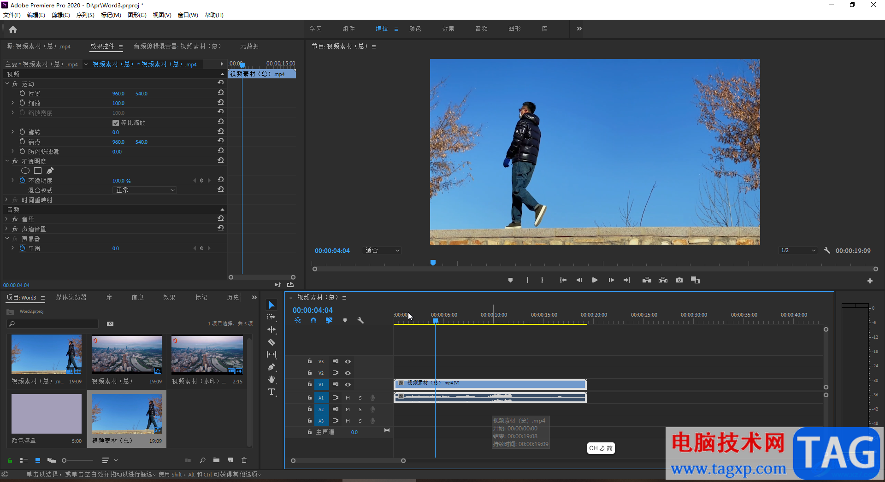
Task: Expand the Time Remapping (时间重映射) effect
Action: point(7,200)
